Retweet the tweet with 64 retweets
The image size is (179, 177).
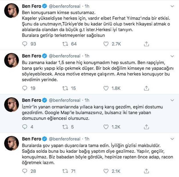[65, 44]
